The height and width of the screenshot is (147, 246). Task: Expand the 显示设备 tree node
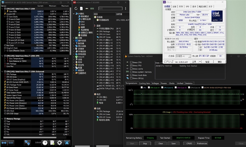(x=74, y=46)
